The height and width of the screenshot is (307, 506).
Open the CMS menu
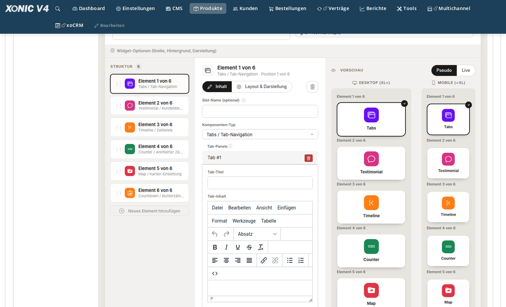tap(174, 8)
